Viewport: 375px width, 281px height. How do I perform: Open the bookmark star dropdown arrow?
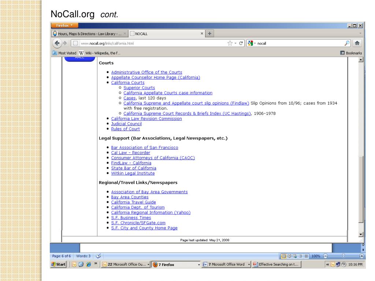pos(235,43)
